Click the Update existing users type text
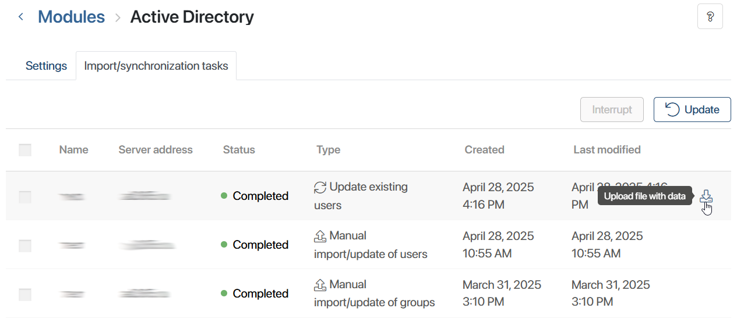Image resolution: width=737 pixels, height=326 pixels. tap(361, 196)
